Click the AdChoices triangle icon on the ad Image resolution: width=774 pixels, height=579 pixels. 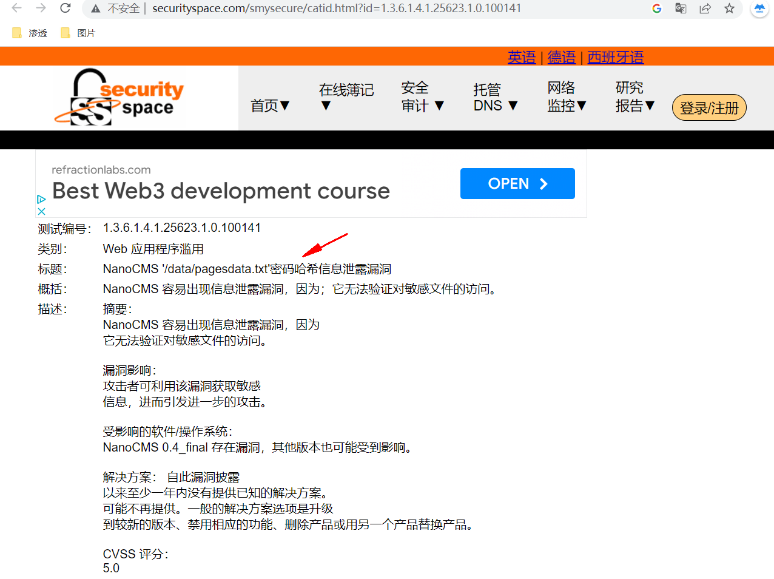41,199
